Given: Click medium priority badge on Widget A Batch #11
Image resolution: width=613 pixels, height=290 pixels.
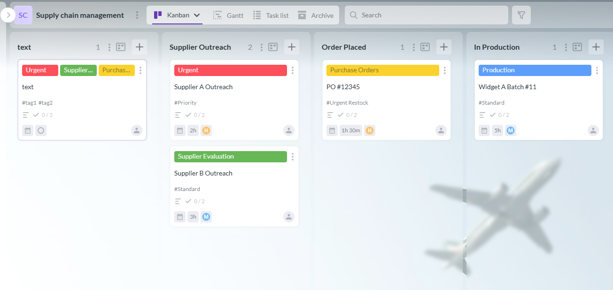Looking at the screenshot, I should pos(510,130).
